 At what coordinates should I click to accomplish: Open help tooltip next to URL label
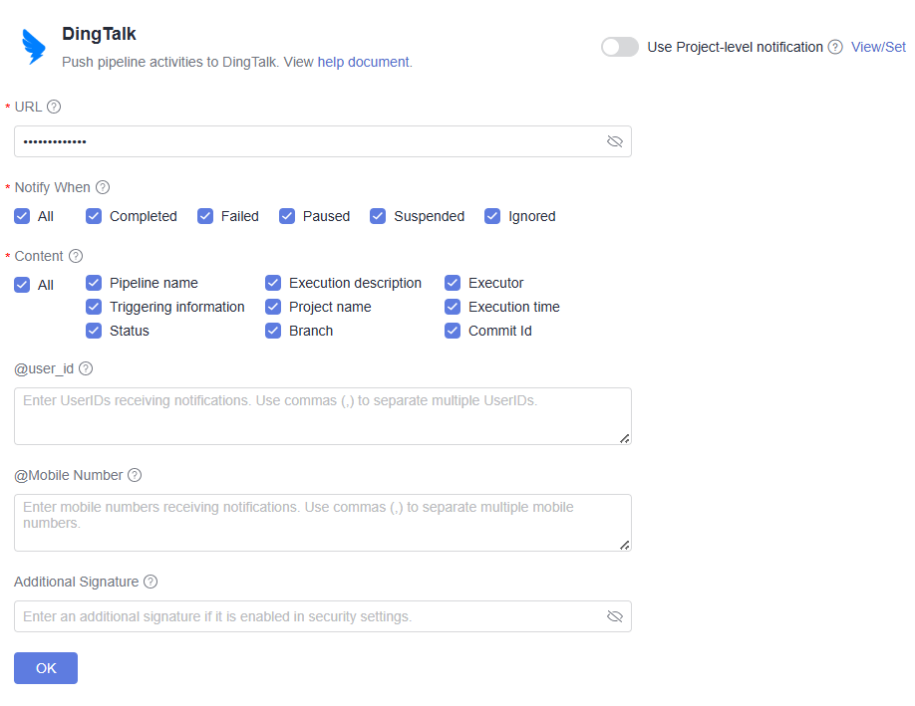(54, 107)
